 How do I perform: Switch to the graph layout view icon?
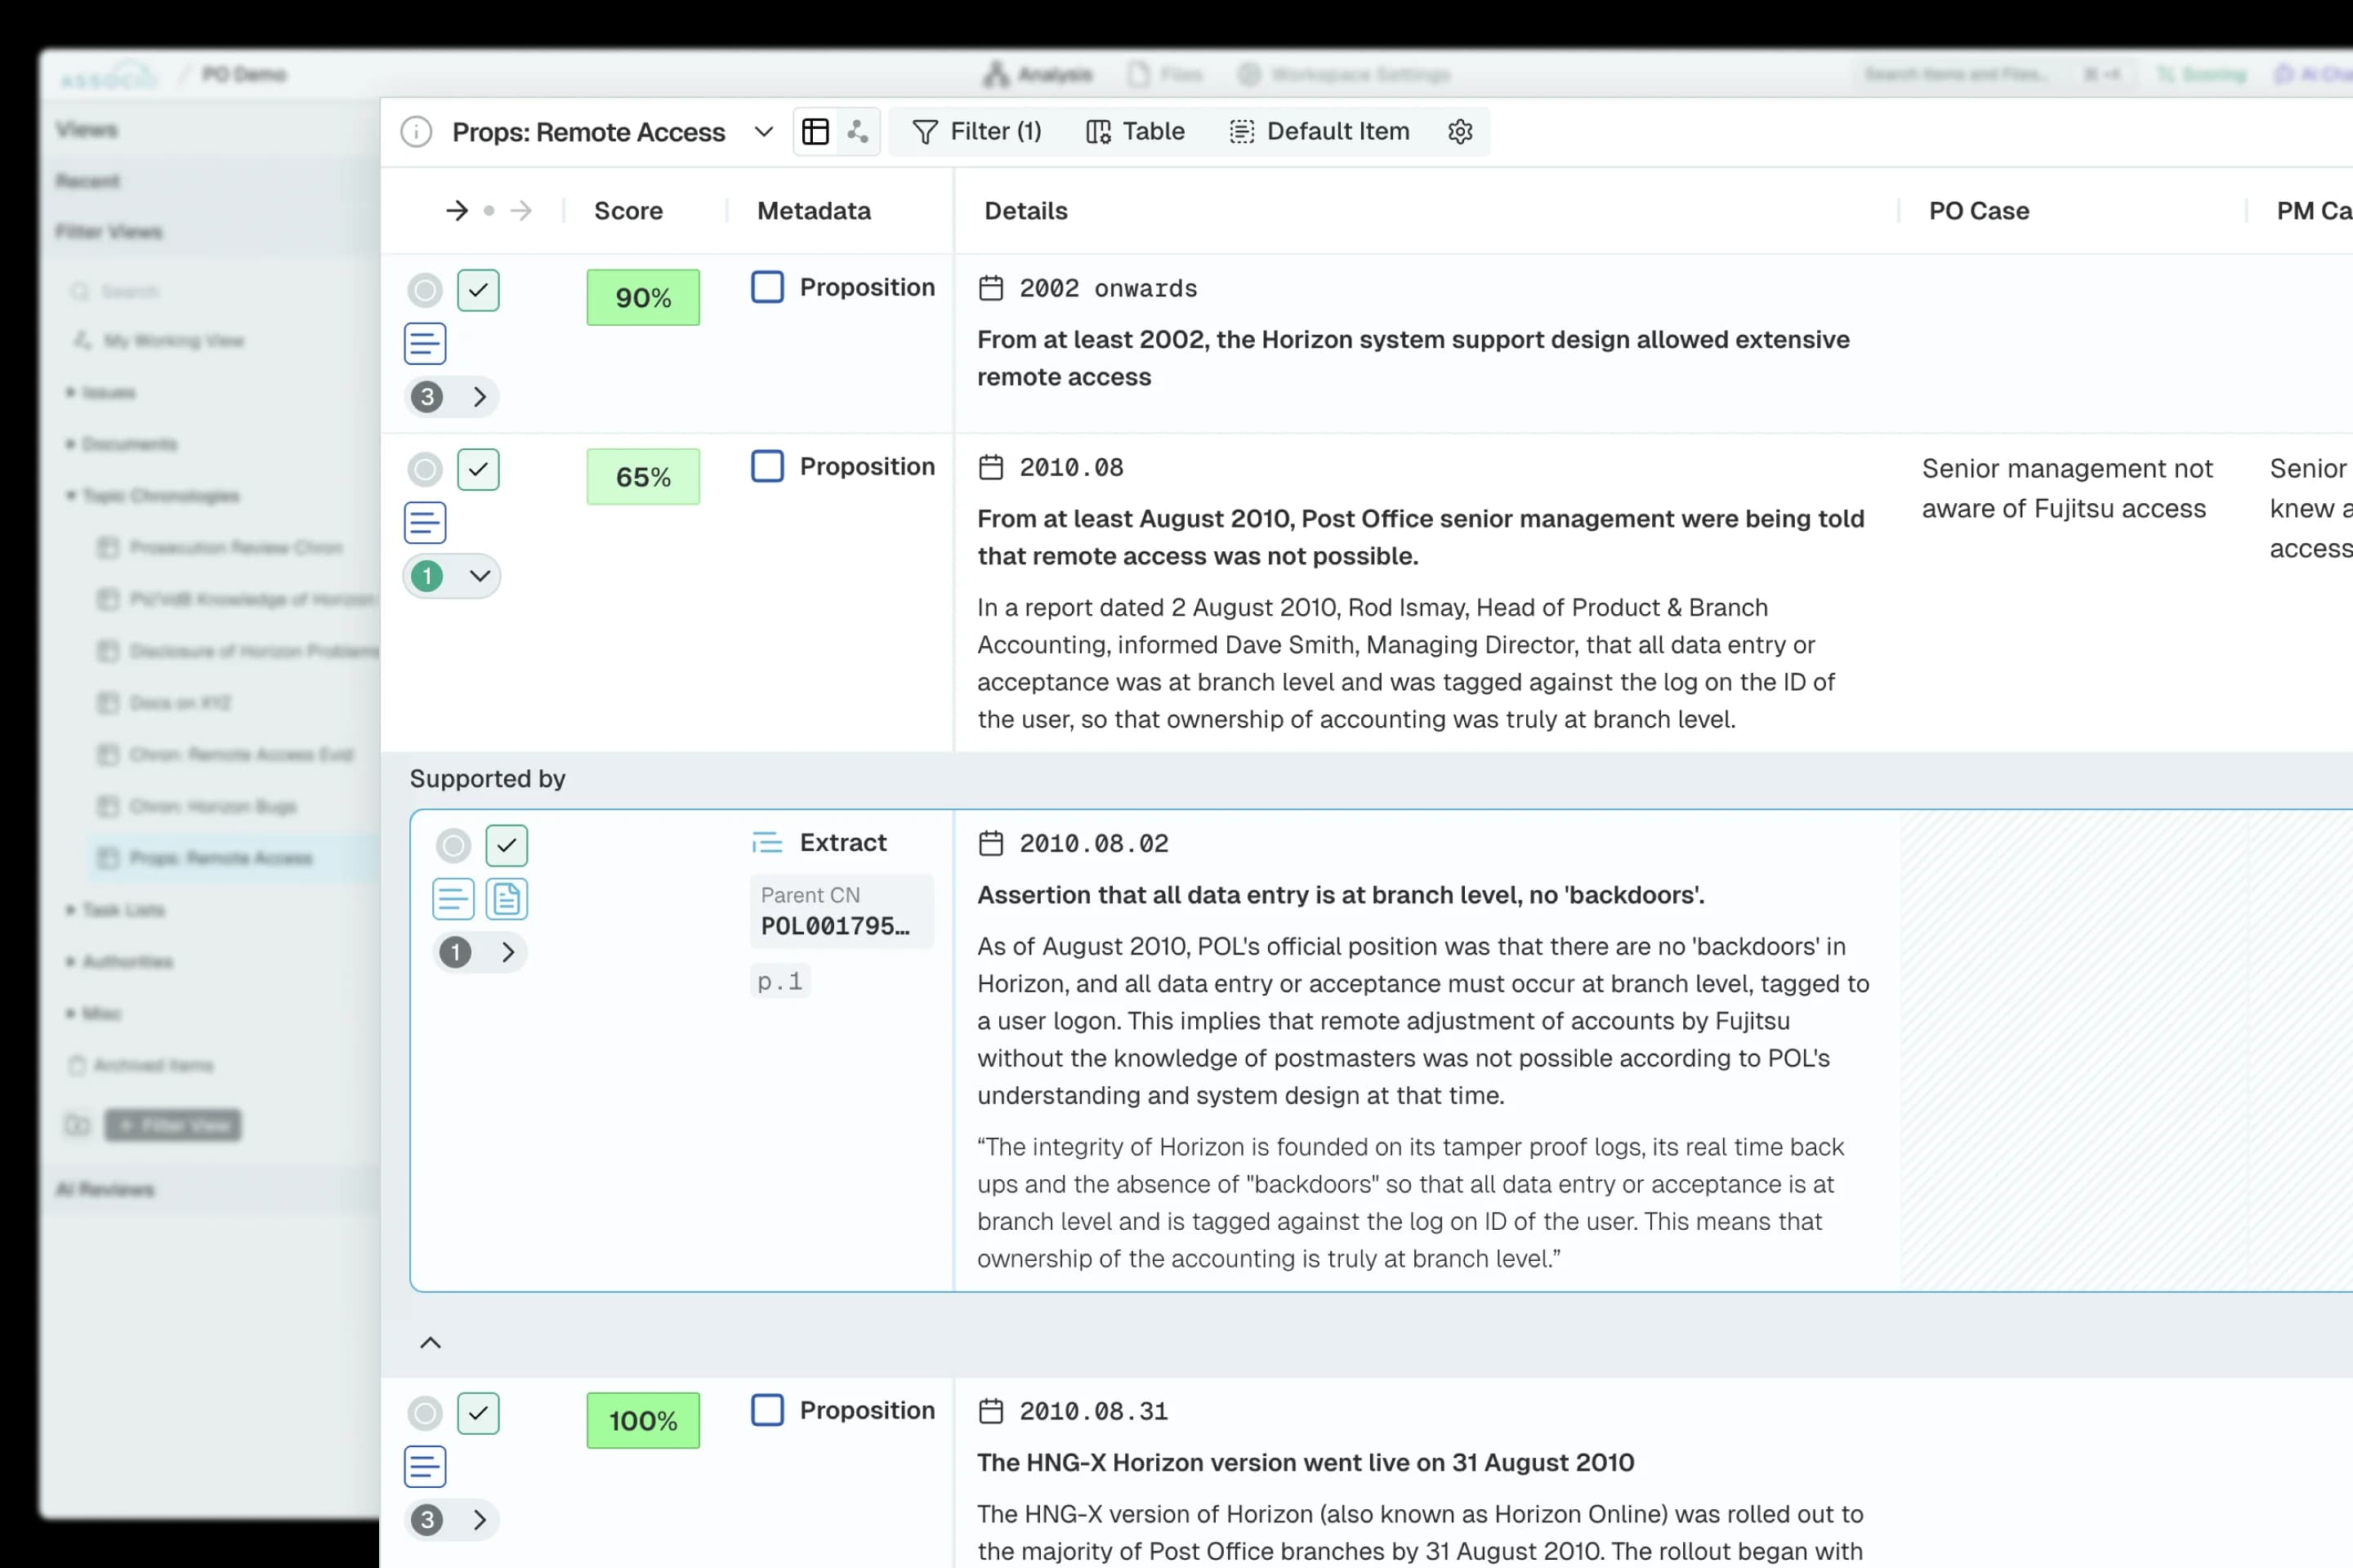coord(857,132)
